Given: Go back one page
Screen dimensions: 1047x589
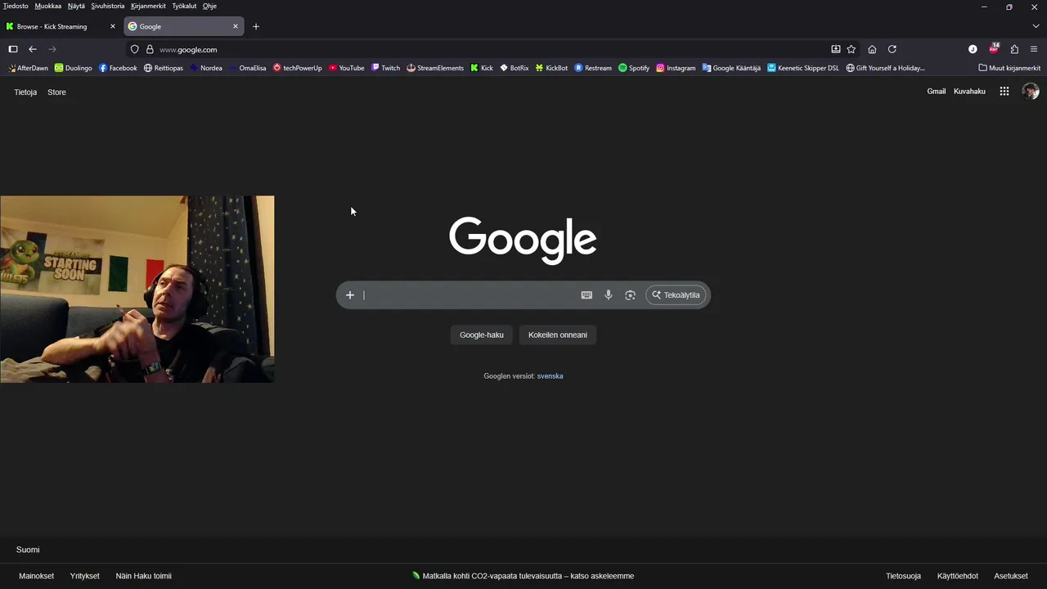Looking at the screenshot, I should click(33, 49).
